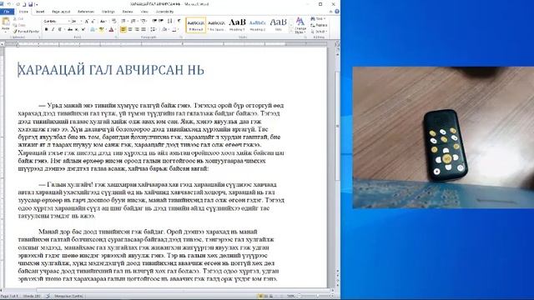Screen dimensions: 534x300
Task: Open the font size combo box
Action: (76, 21)
